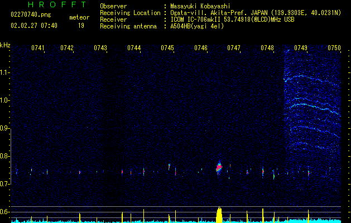The width and height of the screenshot is (351, 223).
Task: Click the 0741 time marker
Action: (x=37, y=48)
